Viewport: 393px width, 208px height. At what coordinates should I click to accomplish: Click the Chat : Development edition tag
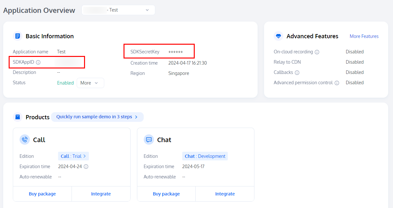coord(205,156)
